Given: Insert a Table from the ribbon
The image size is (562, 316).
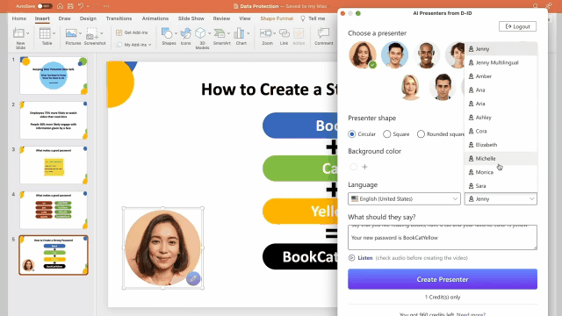Looking at the screenshot, I should point(47,37).
